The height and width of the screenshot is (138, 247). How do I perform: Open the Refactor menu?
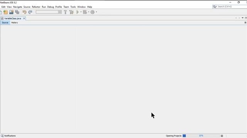[36, 7]
